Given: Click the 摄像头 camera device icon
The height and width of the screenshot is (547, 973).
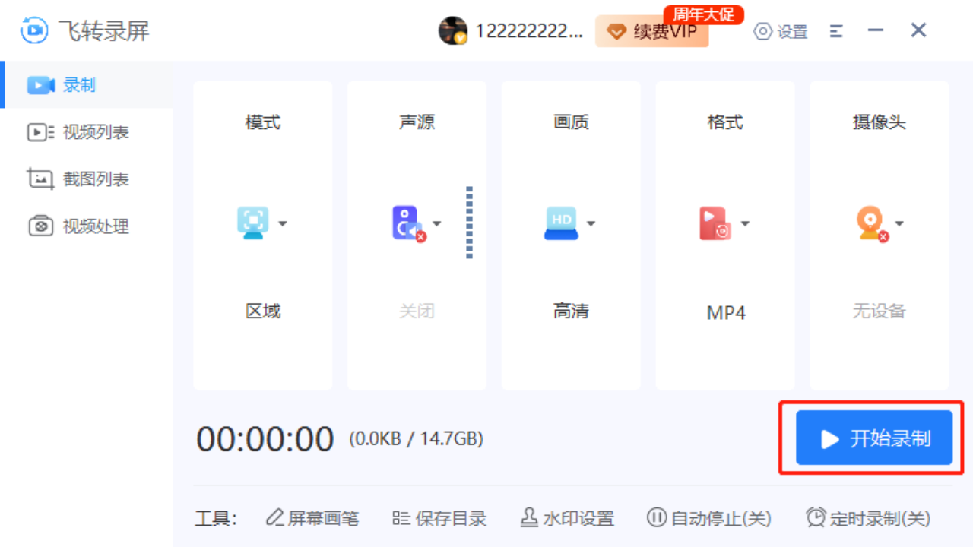Looking at the screenshot, I should (871, 223).
